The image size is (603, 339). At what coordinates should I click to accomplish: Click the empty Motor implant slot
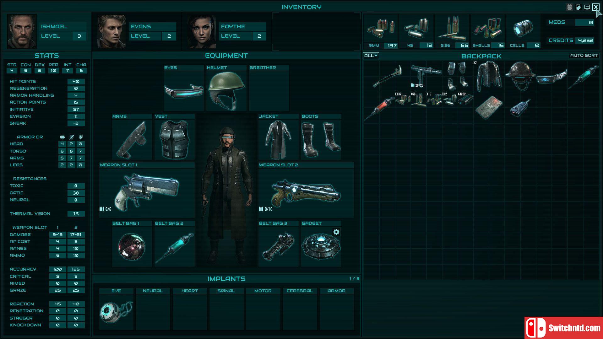point(263,312)
